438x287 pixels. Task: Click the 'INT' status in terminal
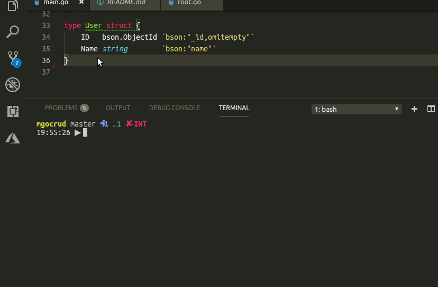pos(140,124)
